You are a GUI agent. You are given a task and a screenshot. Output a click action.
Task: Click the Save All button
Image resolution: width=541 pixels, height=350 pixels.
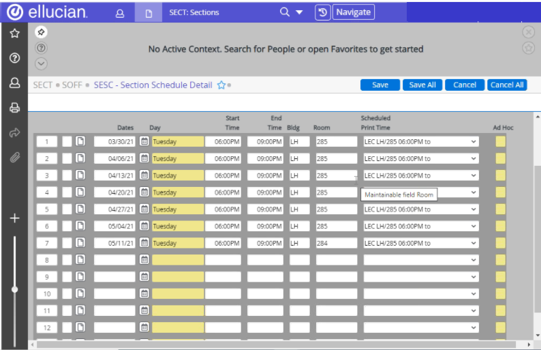tap(422, 85)
